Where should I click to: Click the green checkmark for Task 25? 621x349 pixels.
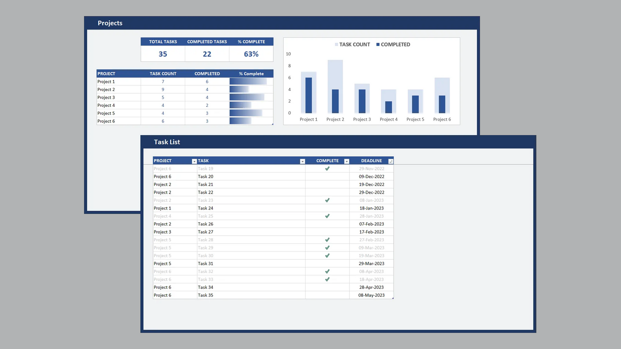(327, 216)
